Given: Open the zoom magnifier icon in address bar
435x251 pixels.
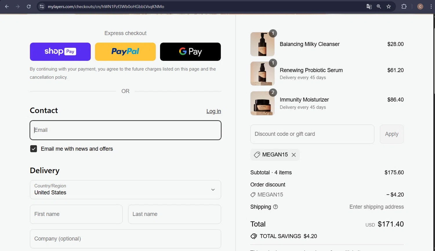Looking at the screenshot, I should click(379, 6).
